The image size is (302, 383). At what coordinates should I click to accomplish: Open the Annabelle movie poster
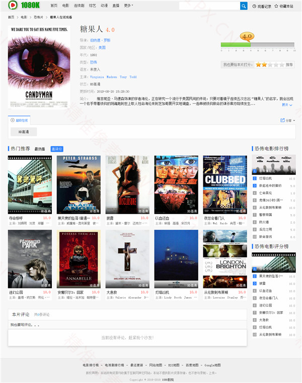[x=79, y=259]
